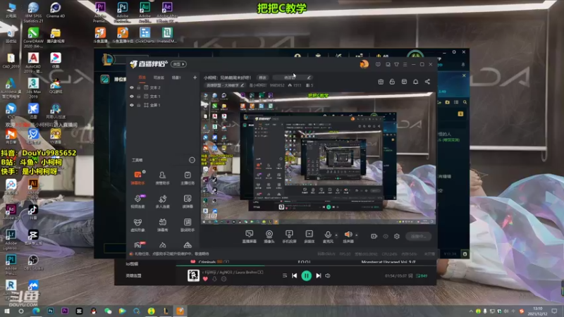Viewport: 564px width, 317px height.
Task: Mute the 扬声器 speaker
Action: (348, 237)
